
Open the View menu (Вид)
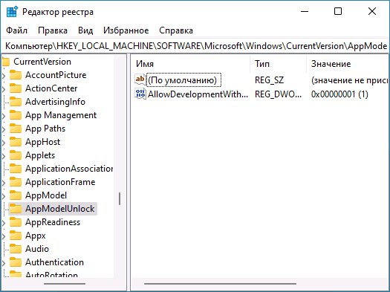click(85, 30)
